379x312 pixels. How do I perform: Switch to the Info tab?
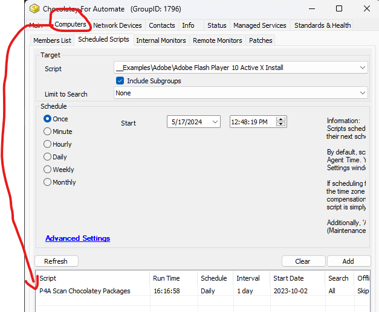188,25
